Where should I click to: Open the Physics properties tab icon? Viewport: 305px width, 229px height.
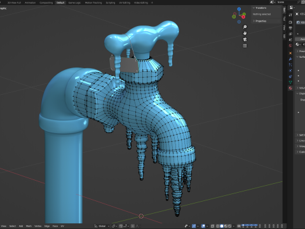tap(290, 71)
